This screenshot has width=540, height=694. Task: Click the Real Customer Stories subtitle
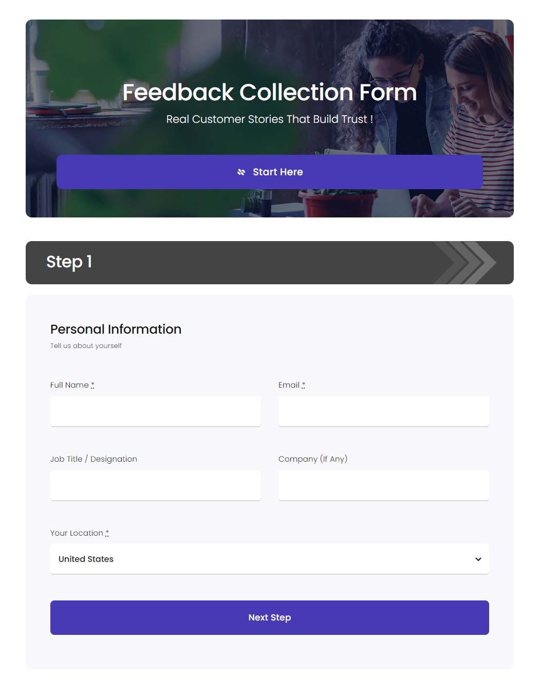269,119
